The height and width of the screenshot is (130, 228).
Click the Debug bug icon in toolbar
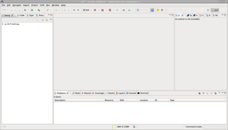pos(25,10)
